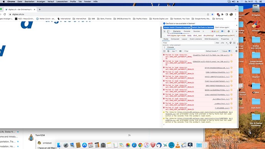Click Switch DevTools to German button
Screen dimensions: 265x149
[x=203, y=27]
